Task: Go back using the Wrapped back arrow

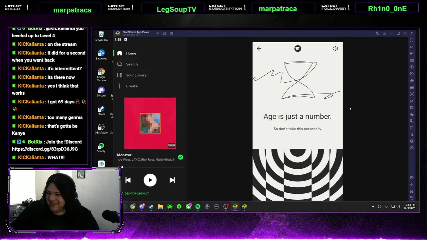Action: (x=259, y=49)
